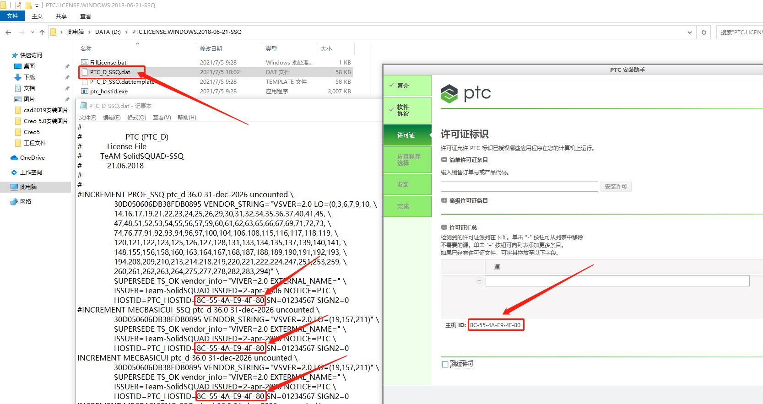The width and height of the screenshot is (763, 404).
Task: Collapse the 简单许可证条目 section
Action: coord(444,160)
